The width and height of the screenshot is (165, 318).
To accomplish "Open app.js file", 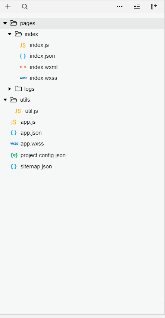I will click(28, 122).
